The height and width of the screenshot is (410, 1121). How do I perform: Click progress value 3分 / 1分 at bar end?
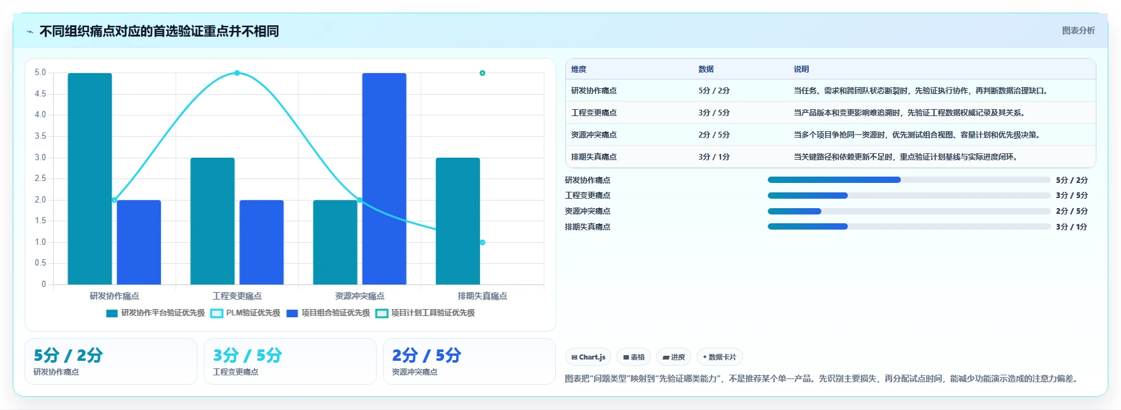1072,227
